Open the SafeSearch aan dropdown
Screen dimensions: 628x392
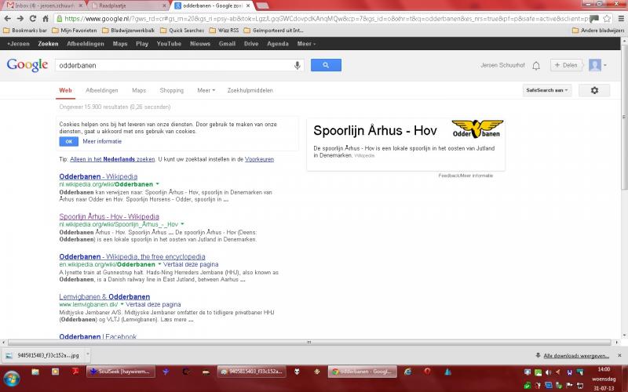pos(547,90)
